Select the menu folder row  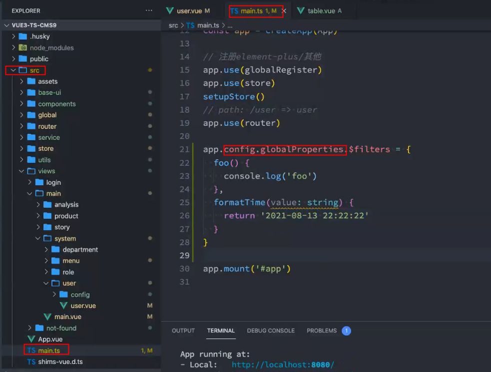click(x=81, y=261)
